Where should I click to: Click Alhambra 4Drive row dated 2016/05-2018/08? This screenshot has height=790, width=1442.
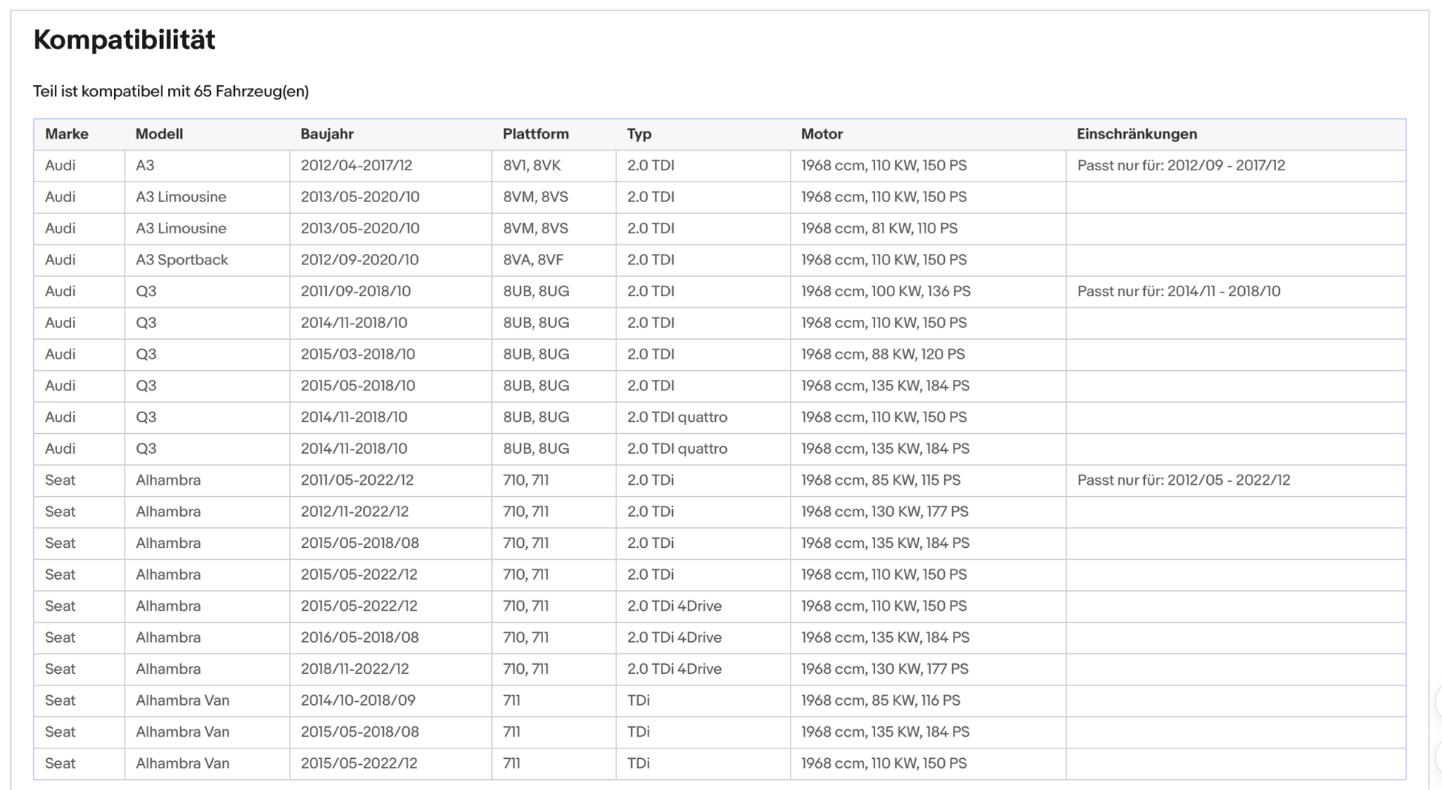point(720,637)
